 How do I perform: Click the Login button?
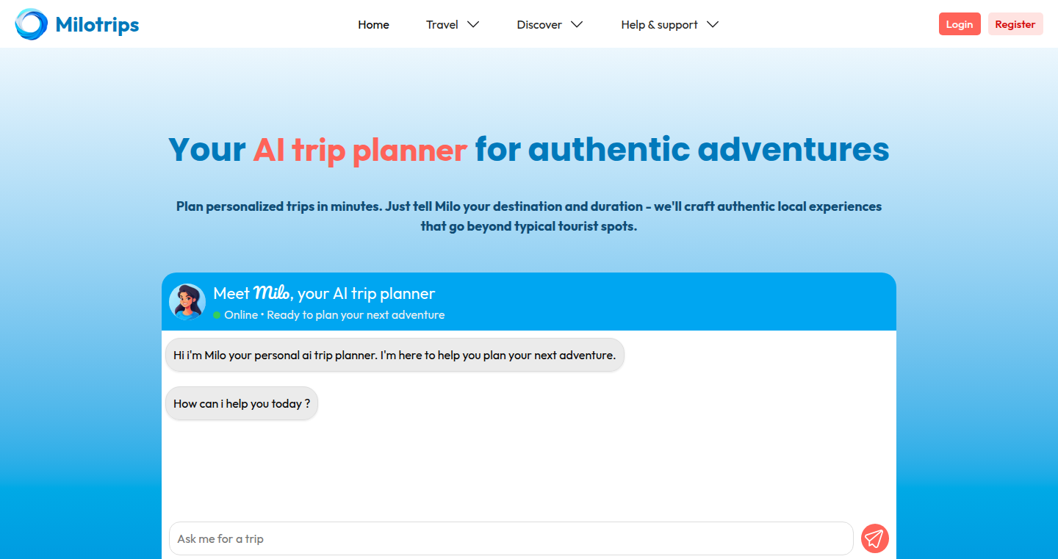(960, 24)
